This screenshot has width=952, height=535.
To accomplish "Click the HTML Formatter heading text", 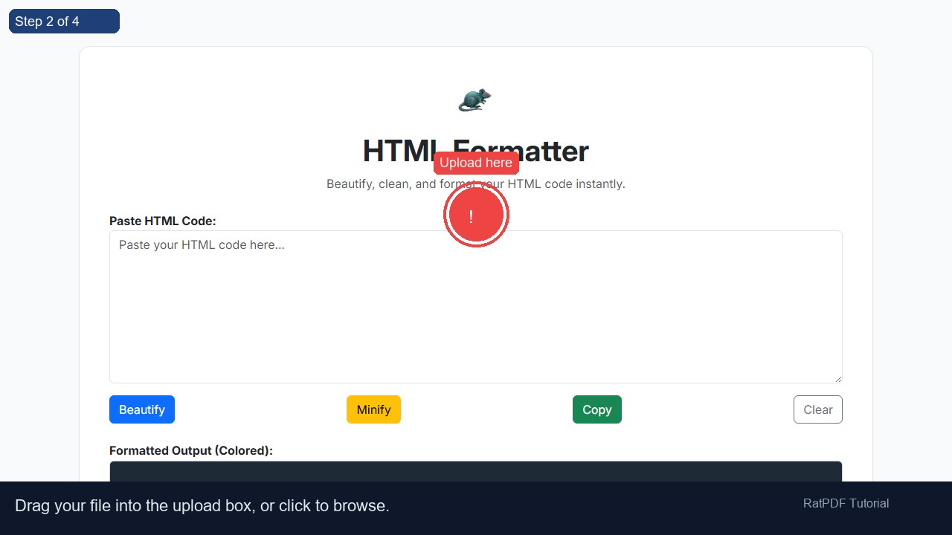I will tap(476, 151).
